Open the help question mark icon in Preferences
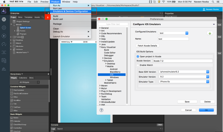 101,110
